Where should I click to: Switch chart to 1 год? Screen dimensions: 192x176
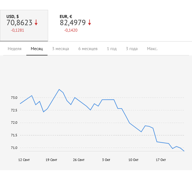point(112,49)
